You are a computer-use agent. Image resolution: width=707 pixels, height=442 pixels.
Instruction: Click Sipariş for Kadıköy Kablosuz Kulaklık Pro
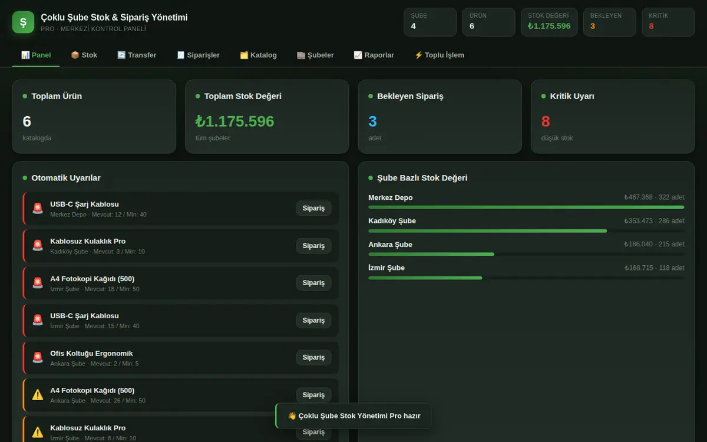313,246
